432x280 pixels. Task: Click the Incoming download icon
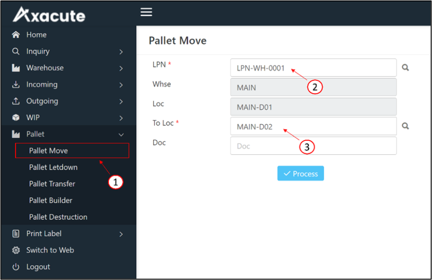pyautogui.click(x=16, y=84)
